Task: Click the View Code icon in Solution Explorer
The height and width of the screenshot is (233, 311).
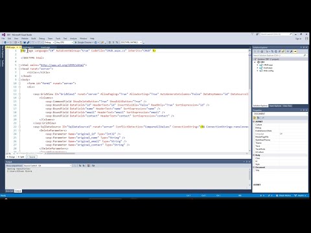Action: click(x=288, y=52)
